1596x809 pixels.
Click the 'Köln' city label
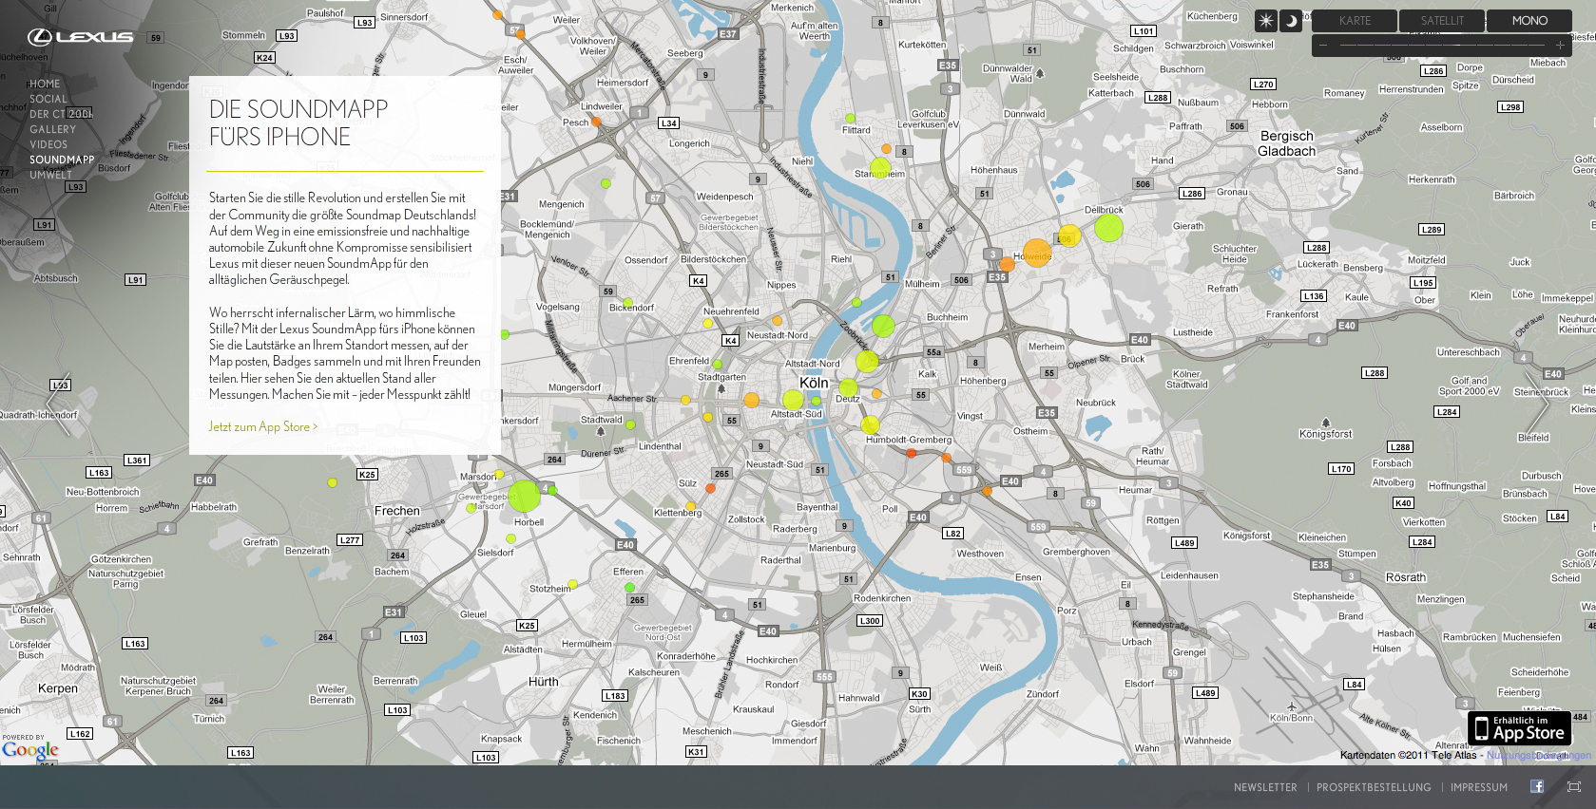point(814,383)
